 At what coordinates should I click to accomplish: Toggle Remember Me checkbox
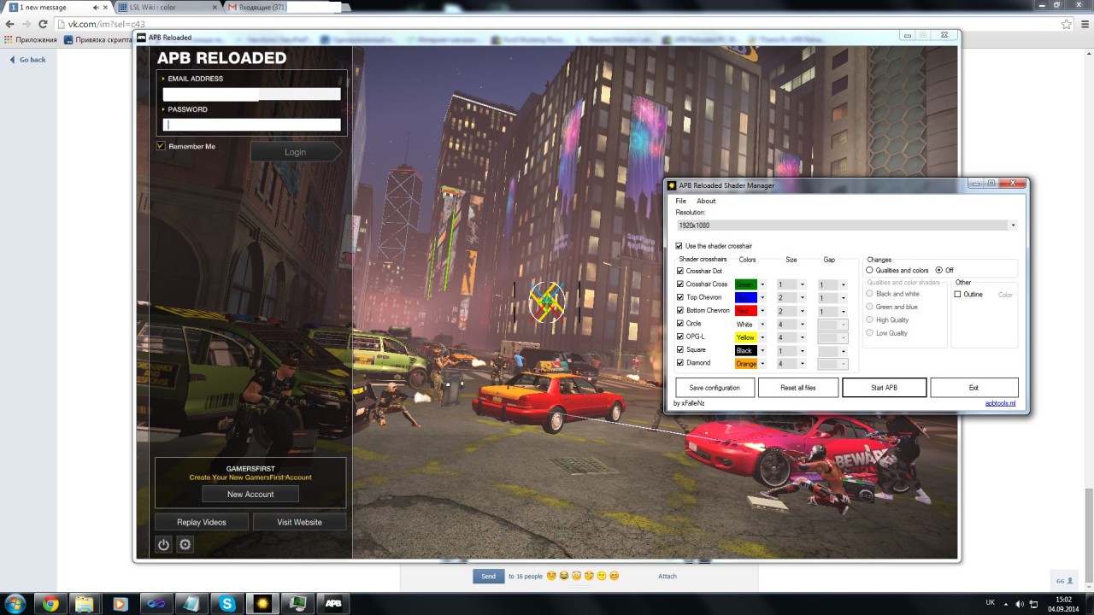(x=160, y=146)
